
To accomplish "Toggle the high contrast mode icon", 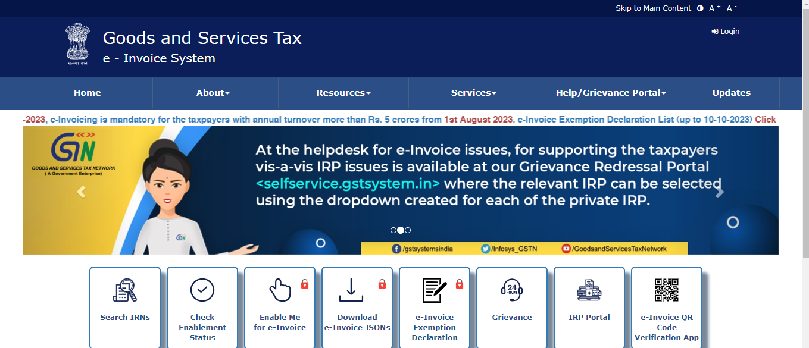I will pyautogui.click(x=700, y=8).
